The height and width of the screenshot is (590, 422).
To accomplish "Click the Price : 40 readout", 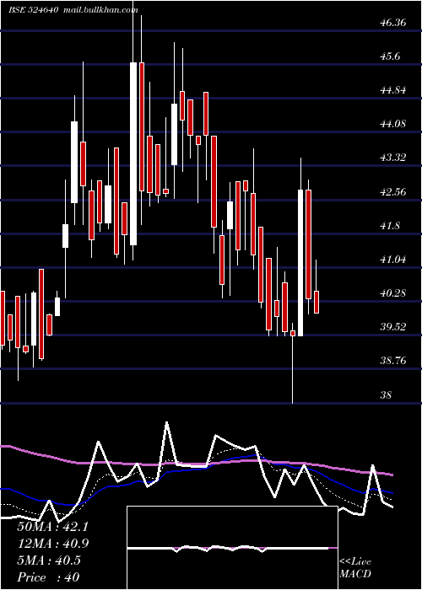I will click(x=48, y=577).
